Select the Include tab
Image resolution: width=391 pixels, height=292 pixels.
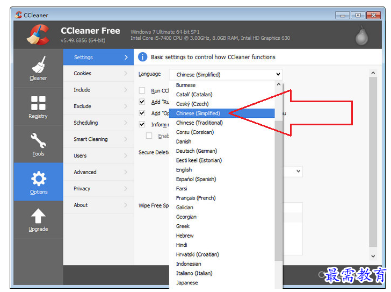pos(98,90)
